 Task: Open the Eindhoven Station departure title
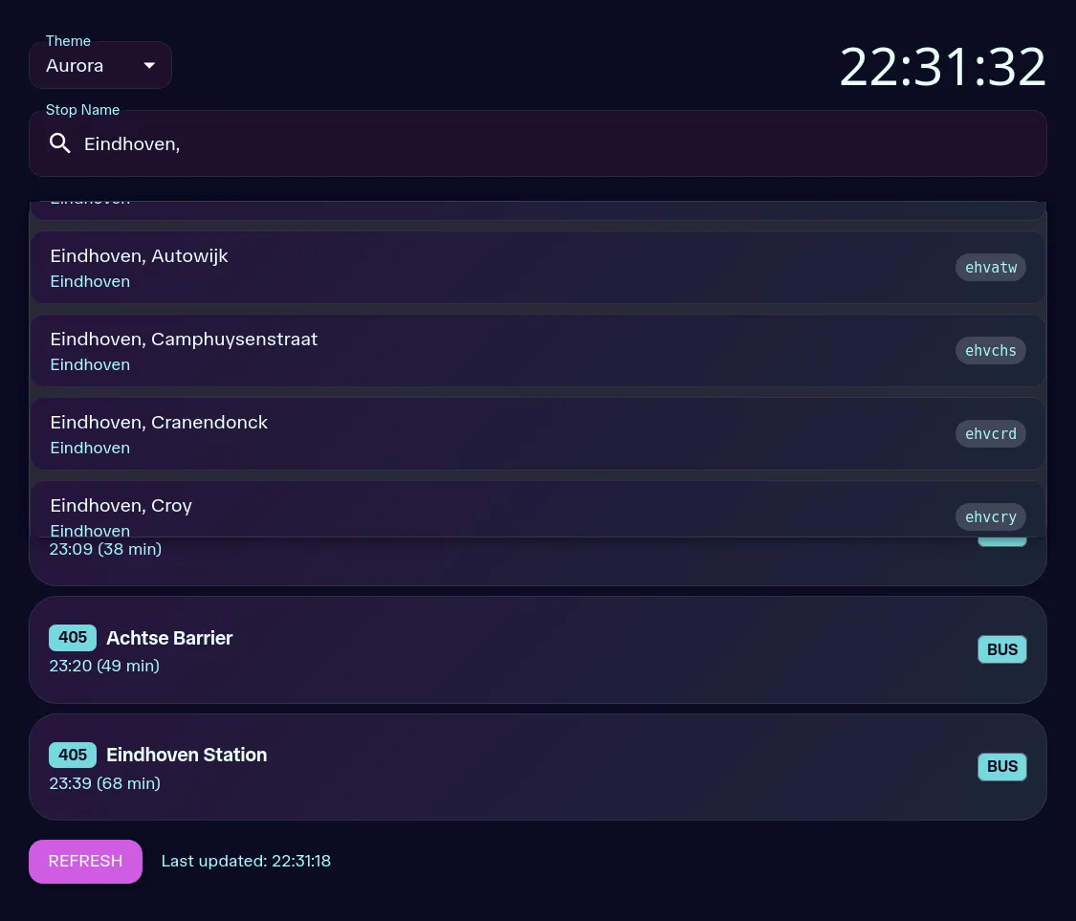point(187,756)
